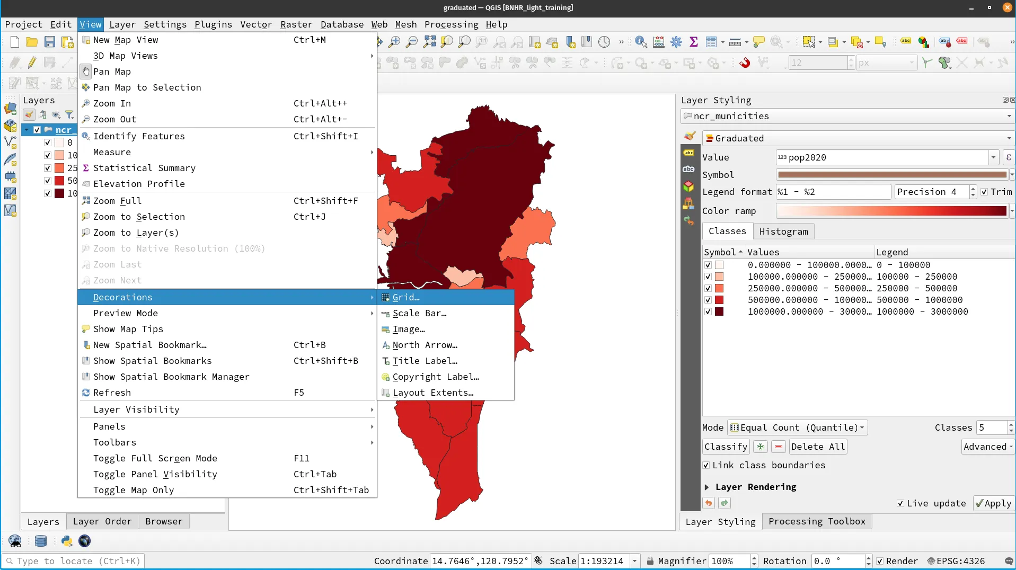Click the Save Project toolbar icon

49,42
